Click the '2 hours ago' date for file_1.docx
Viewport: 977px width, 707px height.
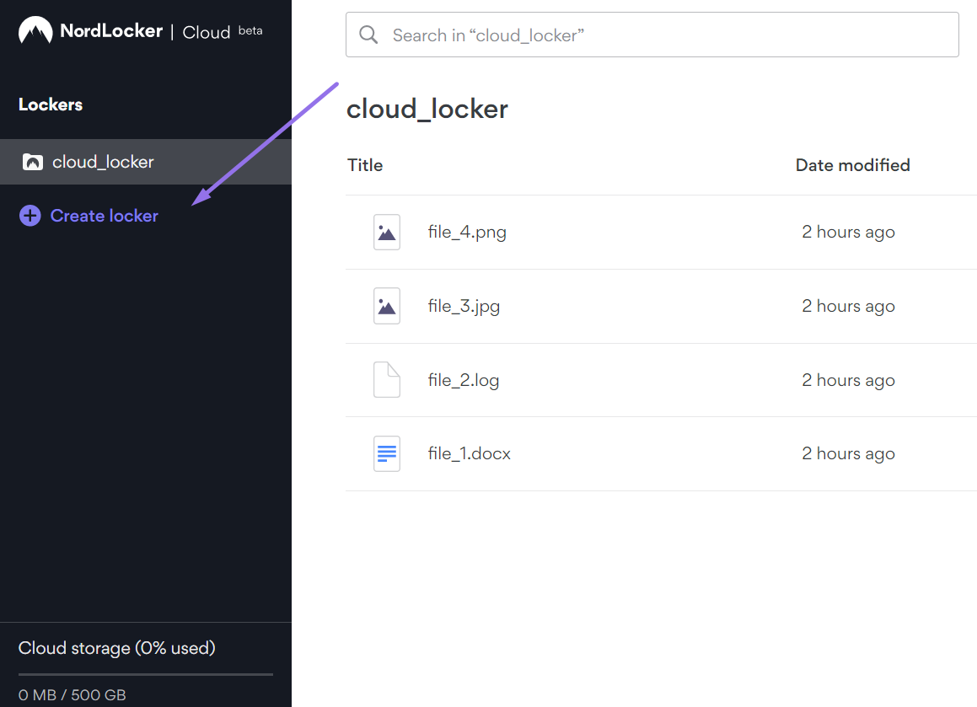tap(848, 454)
